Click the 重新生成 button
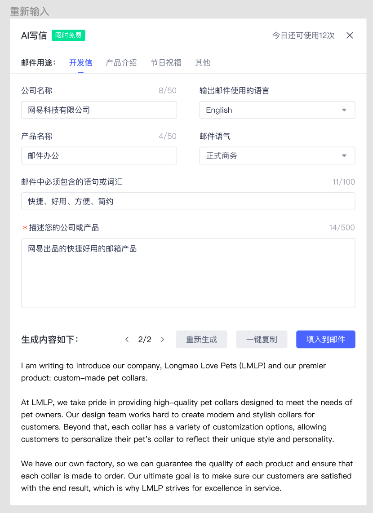The width and height of the screenshot is (373, 513). (201, 340)
